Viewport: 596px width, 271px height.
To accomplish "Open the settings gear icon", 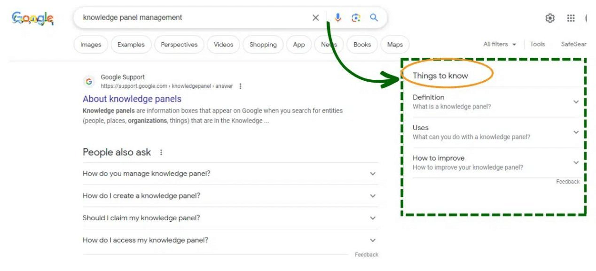I will click(x=549, y=18).
